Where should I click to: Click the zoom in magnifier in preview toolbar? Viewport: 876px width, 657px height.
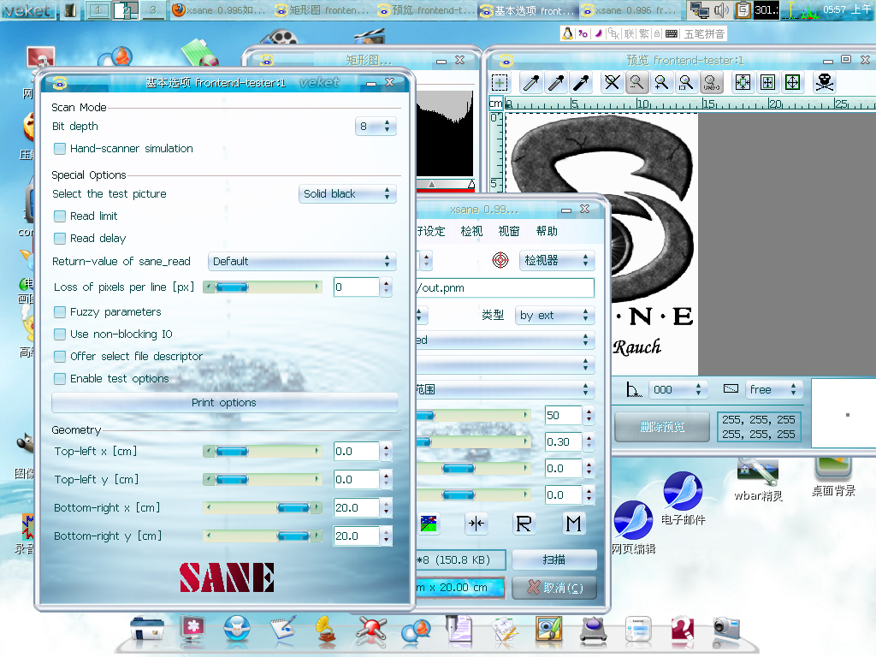(661, 83)
